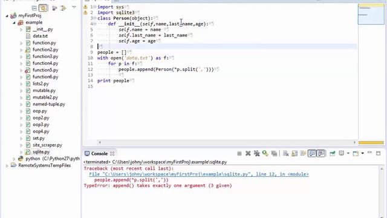Viewport: 387px width, 218px height.
Task: Open lists2.py in the project tree
Action: (x=41, y=84)
